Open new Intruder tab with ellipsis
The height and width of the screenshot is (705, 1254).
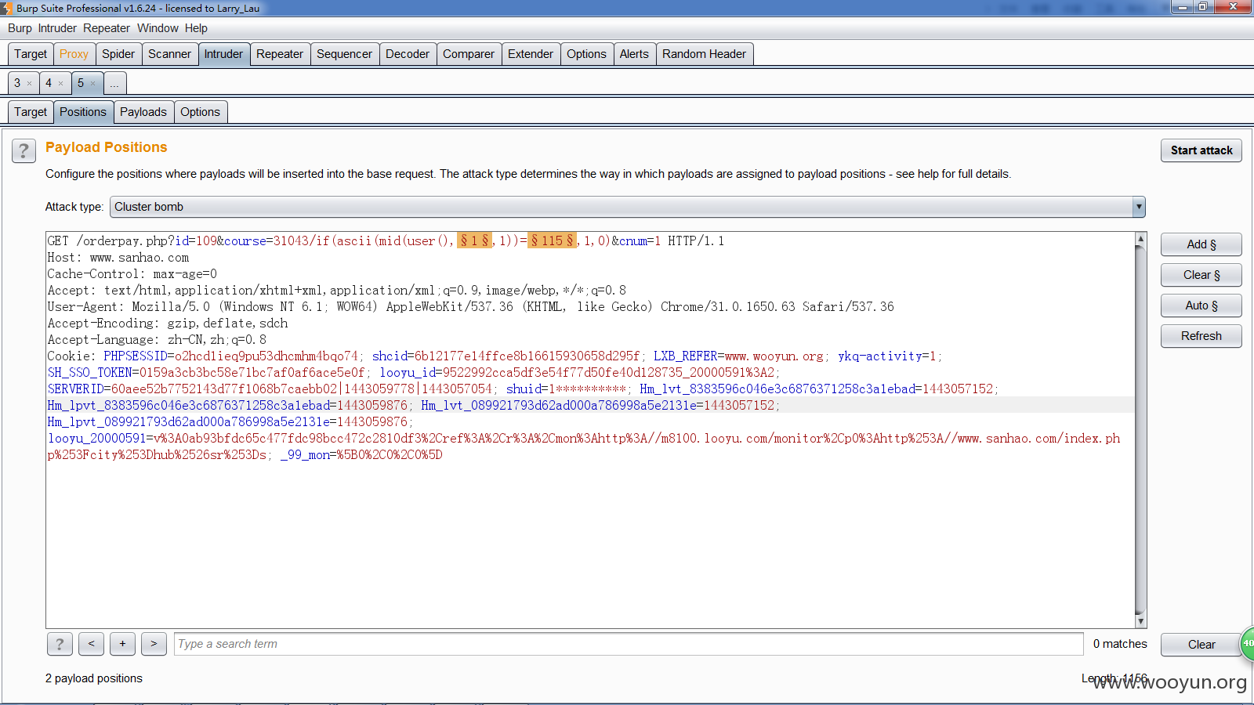(x=114, y=83)
